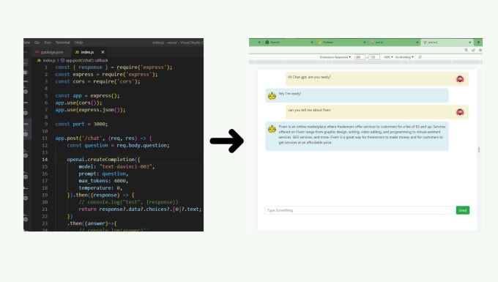This screenshot has width=498, height=282.
Task: Click the 'req.body.question' expression
Action: coord(142,146)
